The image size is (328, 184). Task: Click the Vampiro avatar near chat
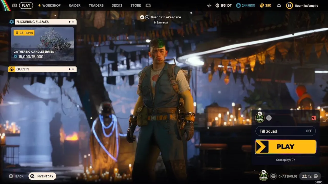263,176
